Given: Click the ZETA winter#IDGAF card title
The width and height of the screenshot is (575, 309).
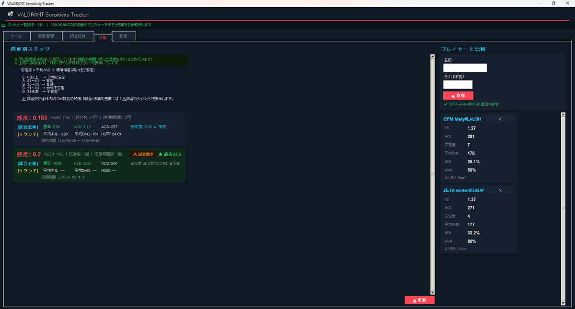Looking at the screenshot, I should click(x=464, y=190).
